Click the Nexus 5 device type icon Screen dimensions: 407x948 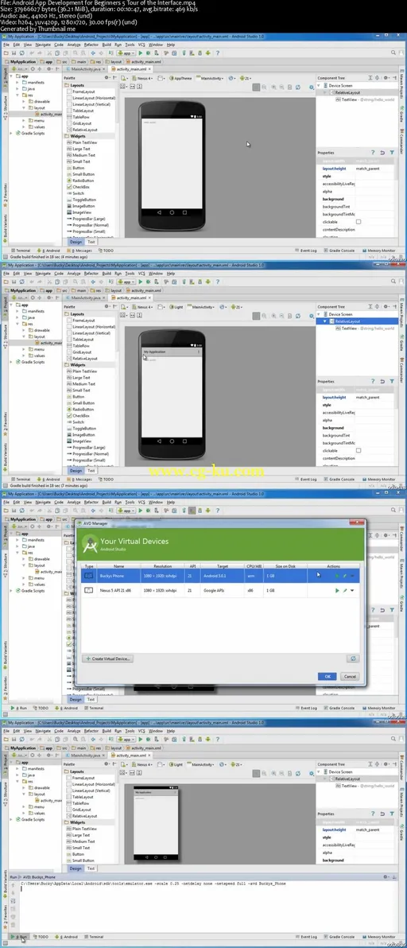(89, 590)
